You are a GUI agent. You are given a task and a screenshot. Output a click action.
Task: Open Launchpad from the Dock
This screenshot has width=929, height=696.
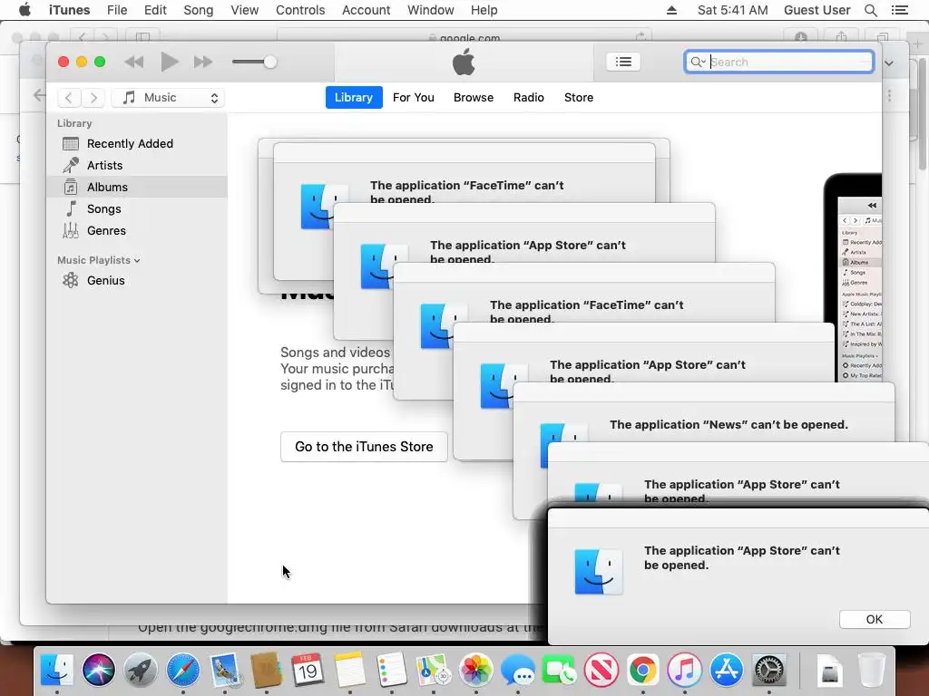[x=141, y=670]
